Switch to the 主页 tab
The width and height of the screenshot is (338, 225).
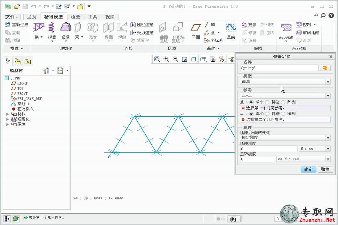[x=31, y=17]
